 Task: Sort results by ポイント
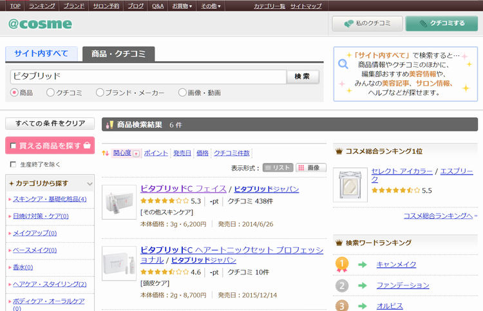tap(156, 153)
